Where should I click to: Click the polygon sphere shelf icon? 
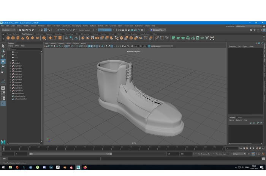pos(8,38)
